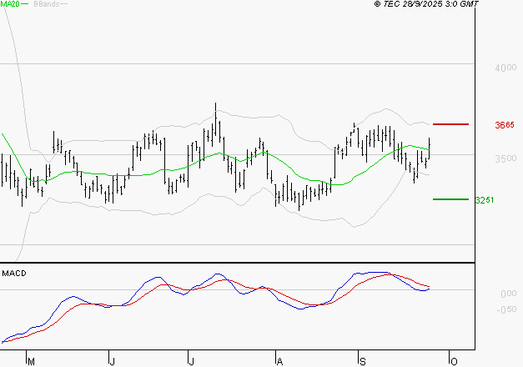
Task: Select the green 3251 support line
Action: (451, 199)
